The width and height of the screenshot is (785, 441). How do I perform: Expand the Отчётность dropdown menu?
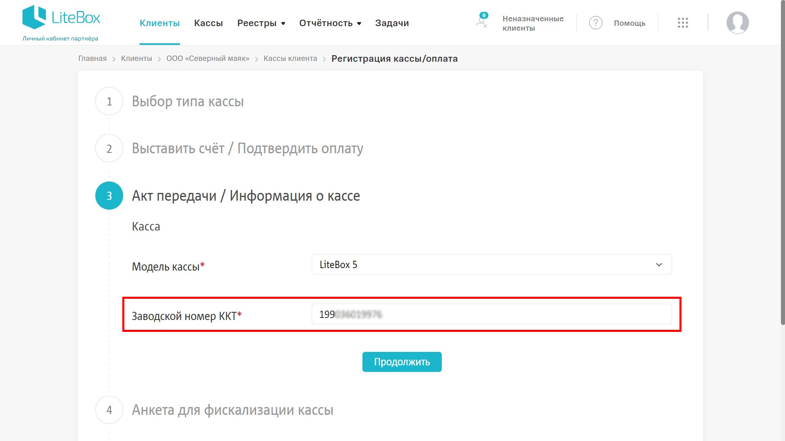[330, 23]
